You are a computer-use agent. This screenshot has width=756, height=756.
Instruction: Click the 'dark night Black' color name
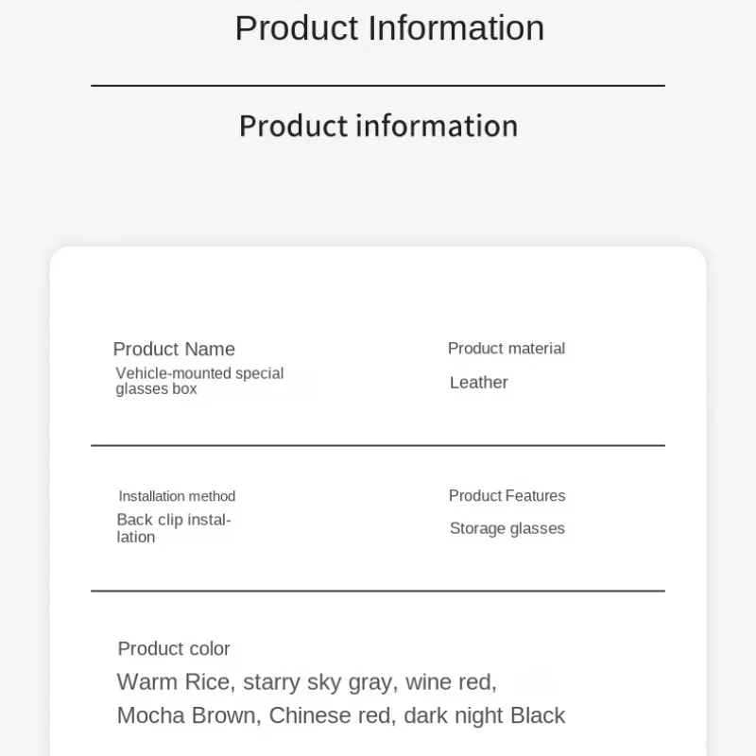click(x=485, y=716)
